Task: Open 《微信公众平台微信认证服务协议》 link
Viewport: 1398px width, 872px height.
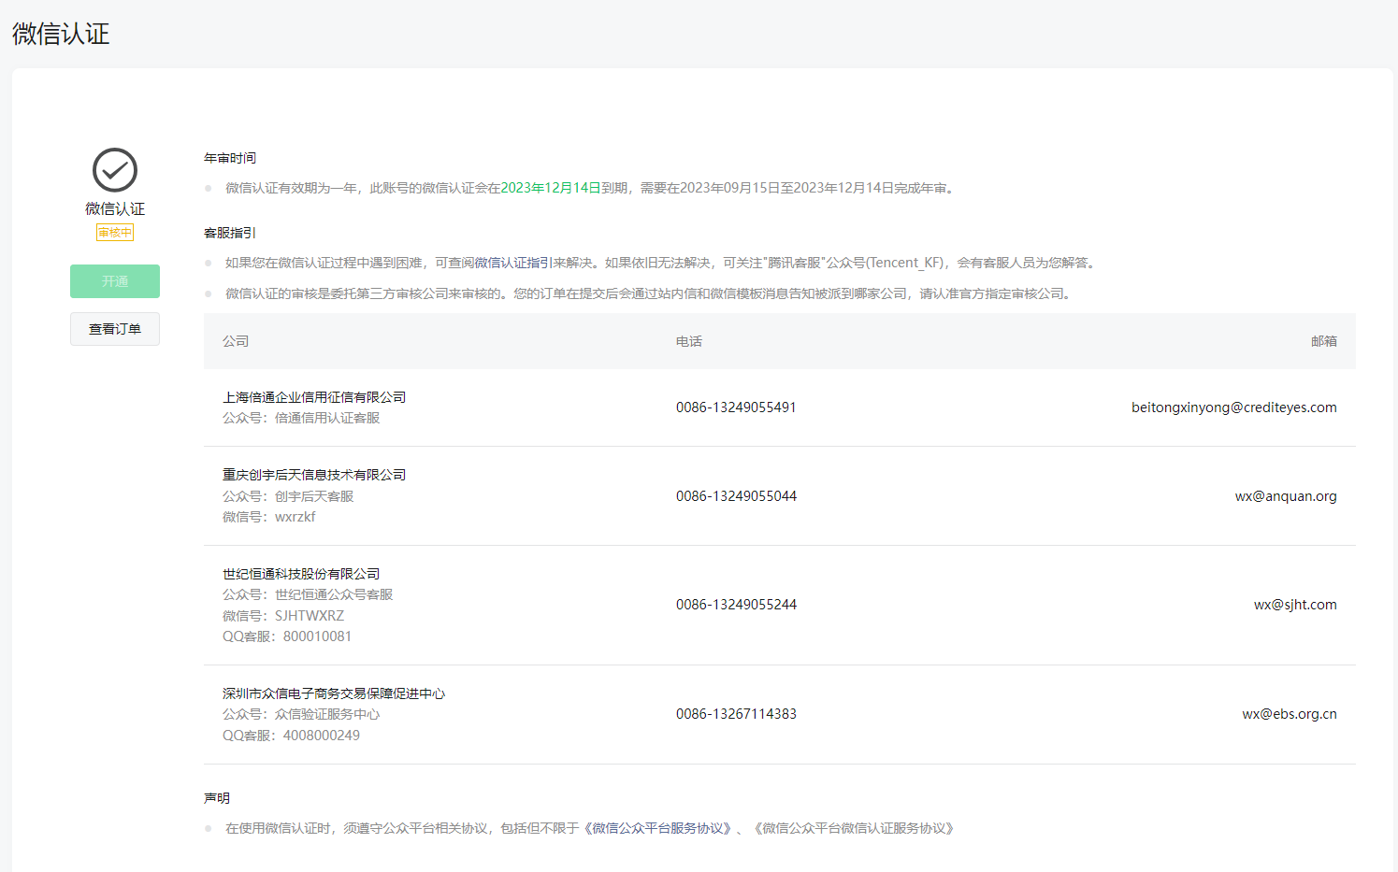Action: tap(854, 828)
